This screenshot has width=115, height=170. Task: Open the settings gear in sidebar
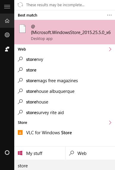point(7,35)
